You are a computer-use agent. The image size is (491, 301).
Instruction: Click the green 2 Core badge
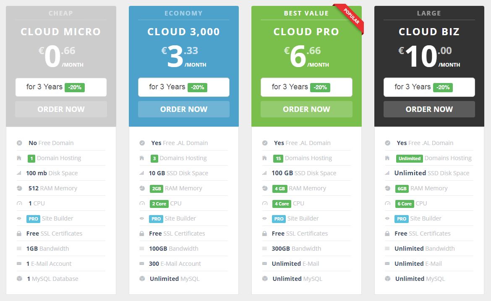tap(159, 204)
